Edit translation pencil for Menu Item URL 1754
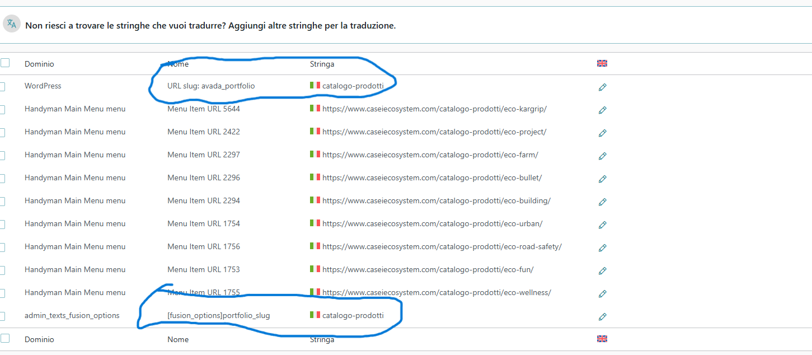812x355 pixels. coord(602,225)
